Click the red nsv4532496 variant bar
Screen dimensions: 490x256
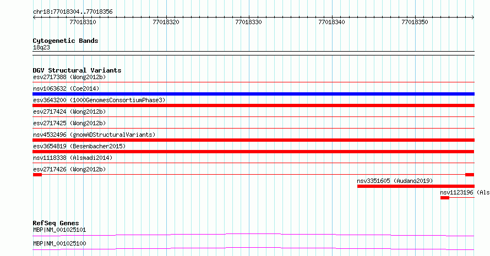[x=253, y=140]
